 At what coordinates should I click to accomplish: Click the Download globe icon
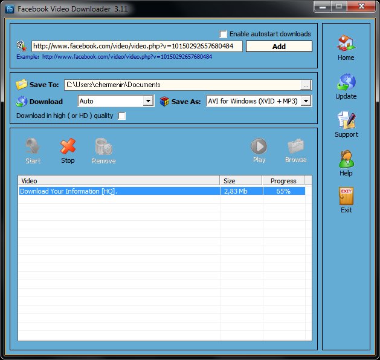tap(22, 102)
